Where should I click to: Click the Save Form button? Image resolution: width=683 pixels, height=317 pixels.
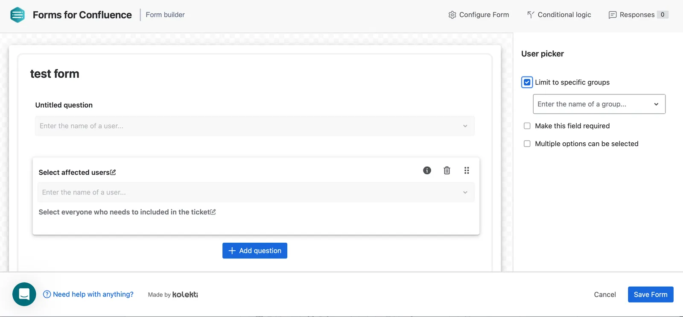(x=651, y=294)
